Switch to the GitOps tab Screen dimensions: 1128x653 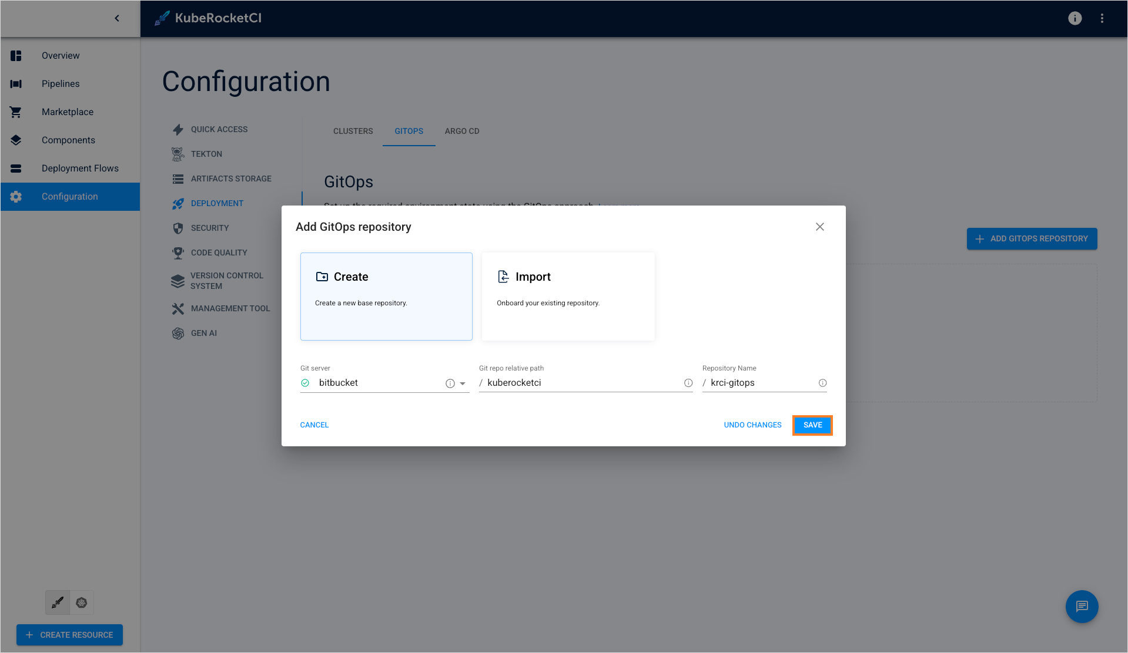coord(409,131)
